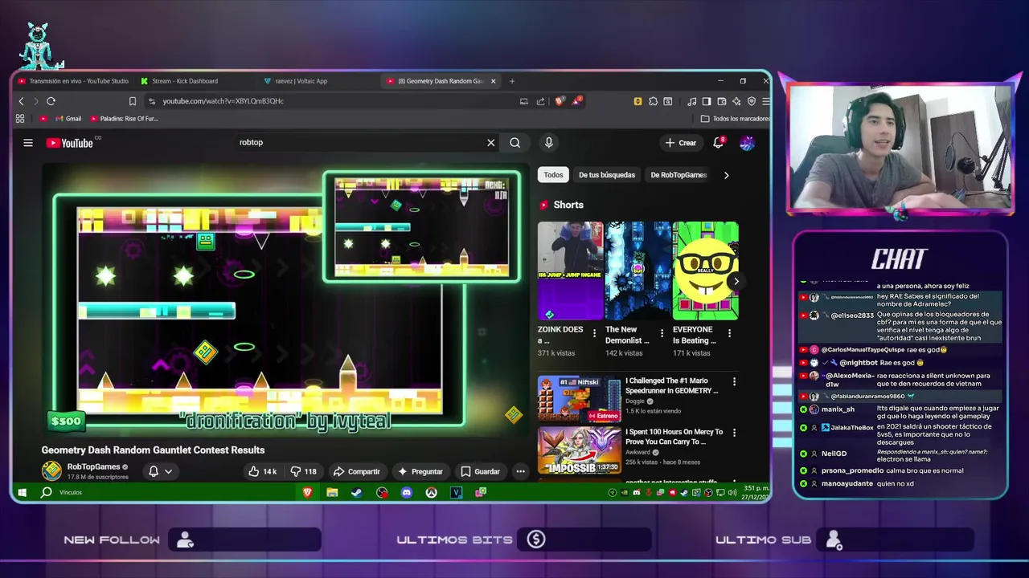Open Windows taskbar search
This screenshot has height=578, width=1029.
click(x=47, y=492)
